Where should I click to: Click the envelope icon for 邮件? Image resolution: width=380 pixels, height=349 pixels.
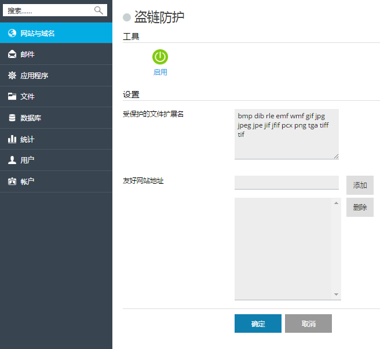(x=12, y=54)
